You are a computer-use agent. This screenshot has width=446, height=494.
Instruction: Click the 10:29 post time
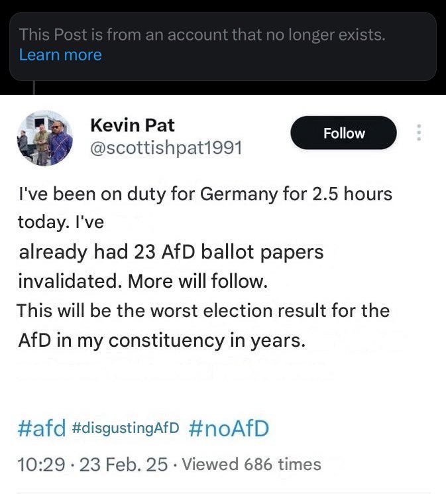[41, 465]
